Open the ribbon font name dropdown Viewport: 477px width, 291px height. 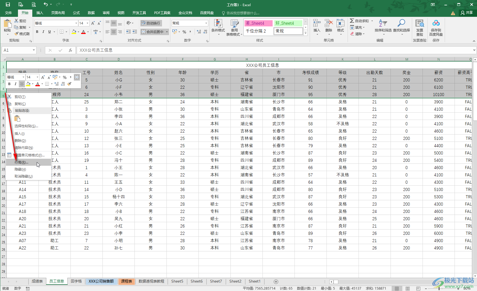coord(76,23)
